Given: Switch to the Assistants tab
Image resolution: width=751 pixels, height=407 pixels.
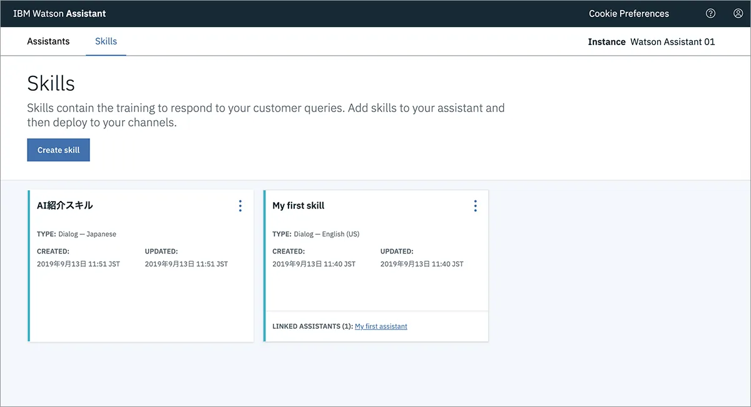Looking at the screenshot, I should pos(48,41).
